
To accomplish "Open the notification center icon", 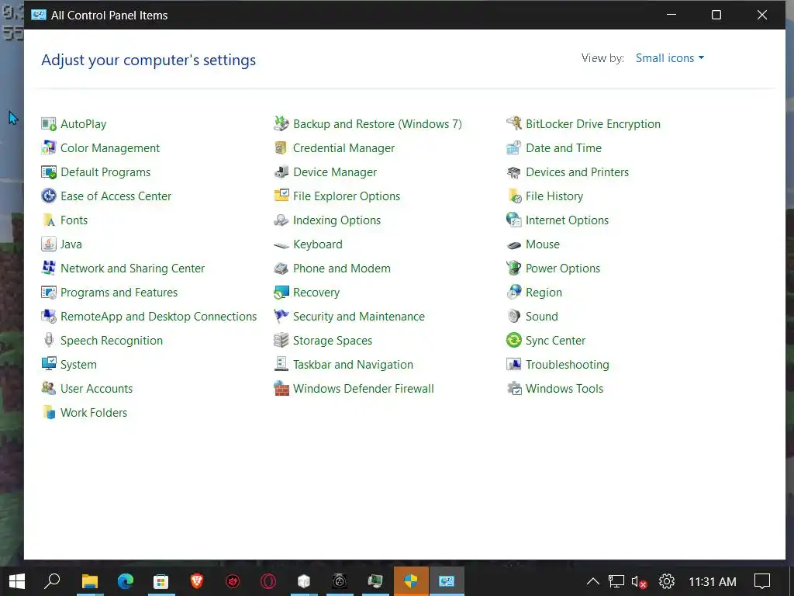I will (x=762, y=581).
